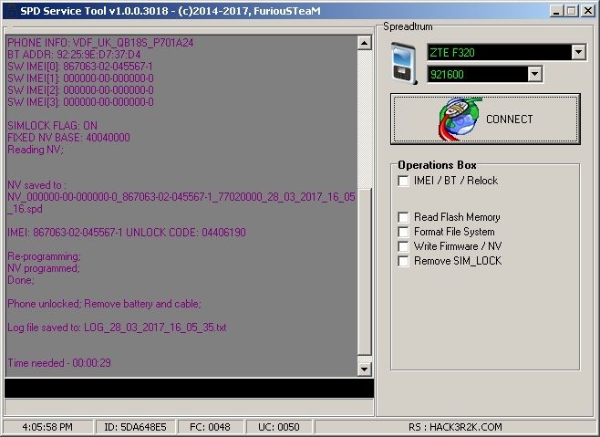The height and width of the screenshot is (437, 600).
Task: Click NV programmed; log line
Action: point(44,268)
